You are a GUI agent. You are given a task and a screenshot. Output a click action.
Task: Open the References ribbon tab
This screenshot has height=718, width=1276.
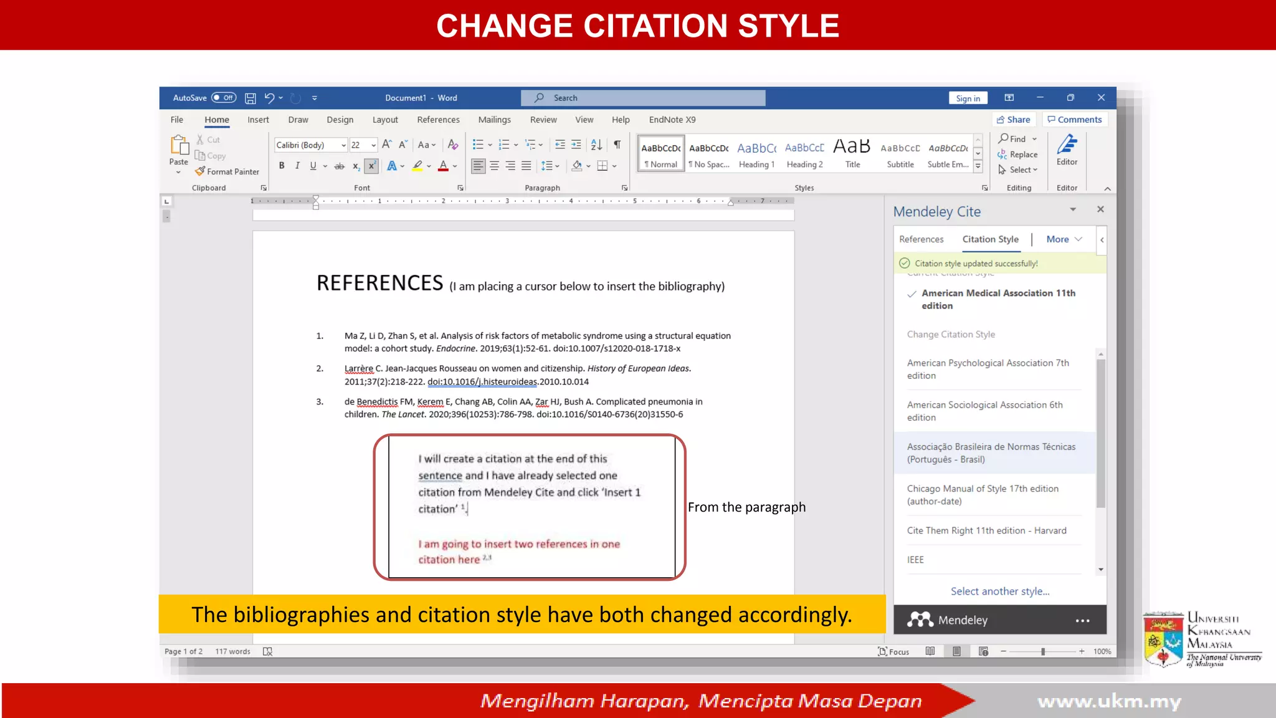(438, 120)
